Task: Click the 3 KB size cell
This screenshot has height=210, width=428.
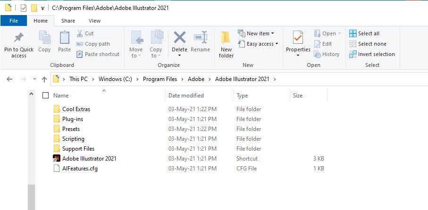Action: tap(319, 159)
